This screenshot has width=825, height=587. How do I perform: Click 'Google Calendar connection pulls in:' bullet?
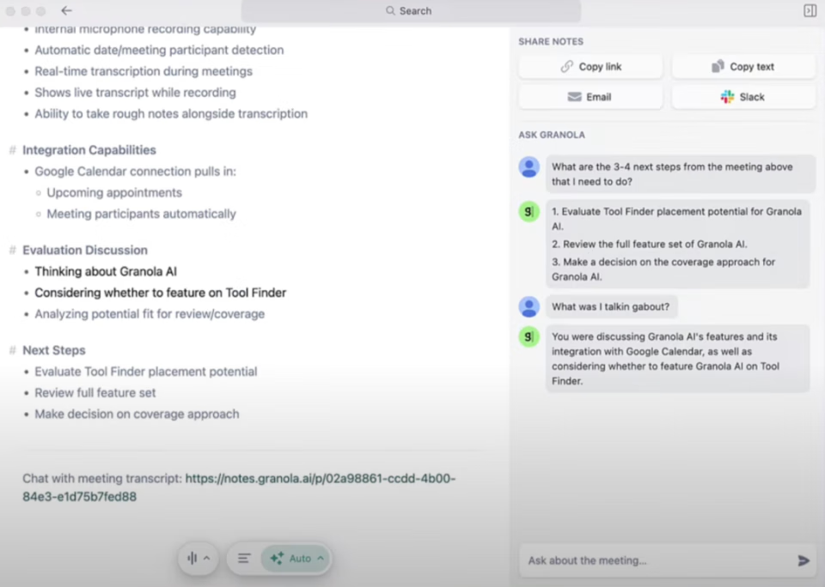pos(135,172)
